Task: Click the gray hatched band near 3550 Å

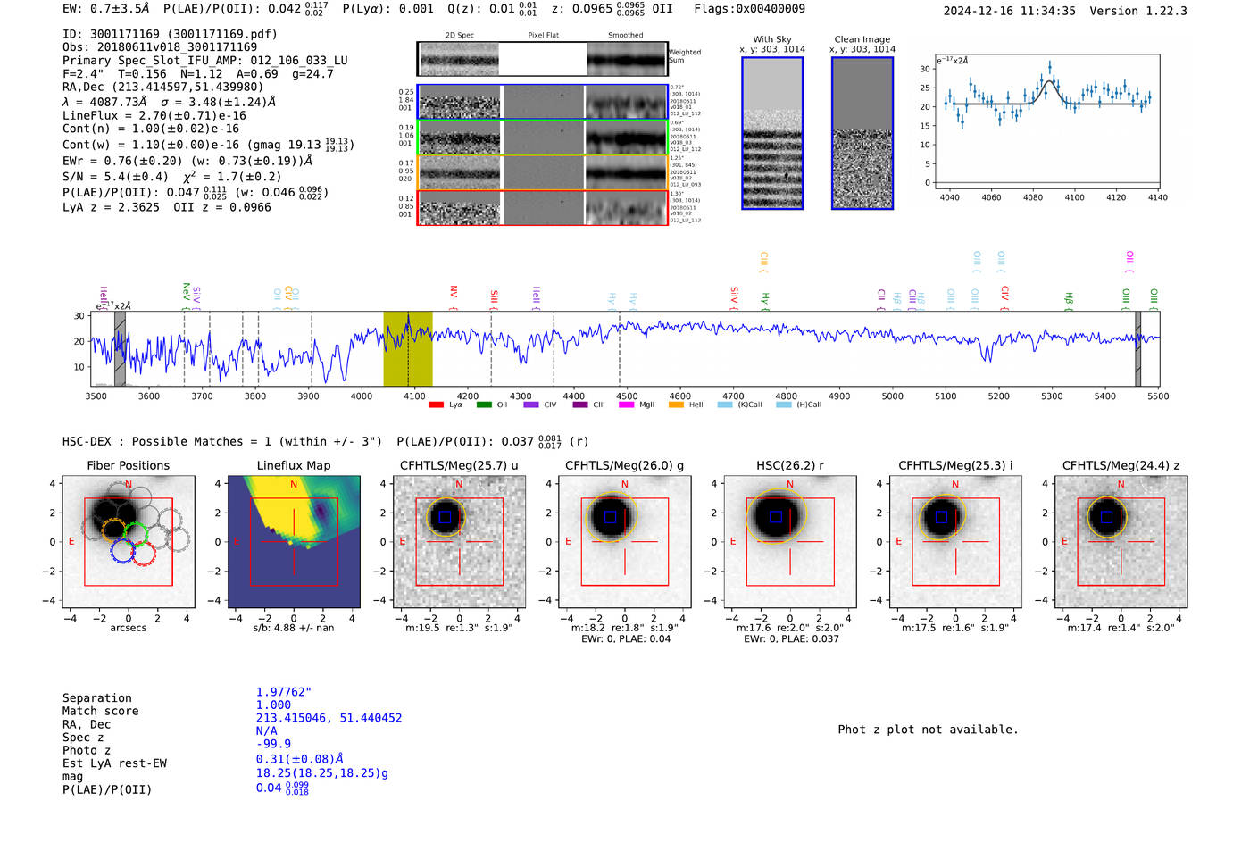Action: click(x=120, y=349)
